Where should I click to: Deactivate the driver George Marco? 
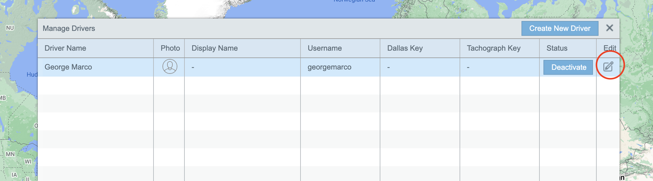pos(568,67)
